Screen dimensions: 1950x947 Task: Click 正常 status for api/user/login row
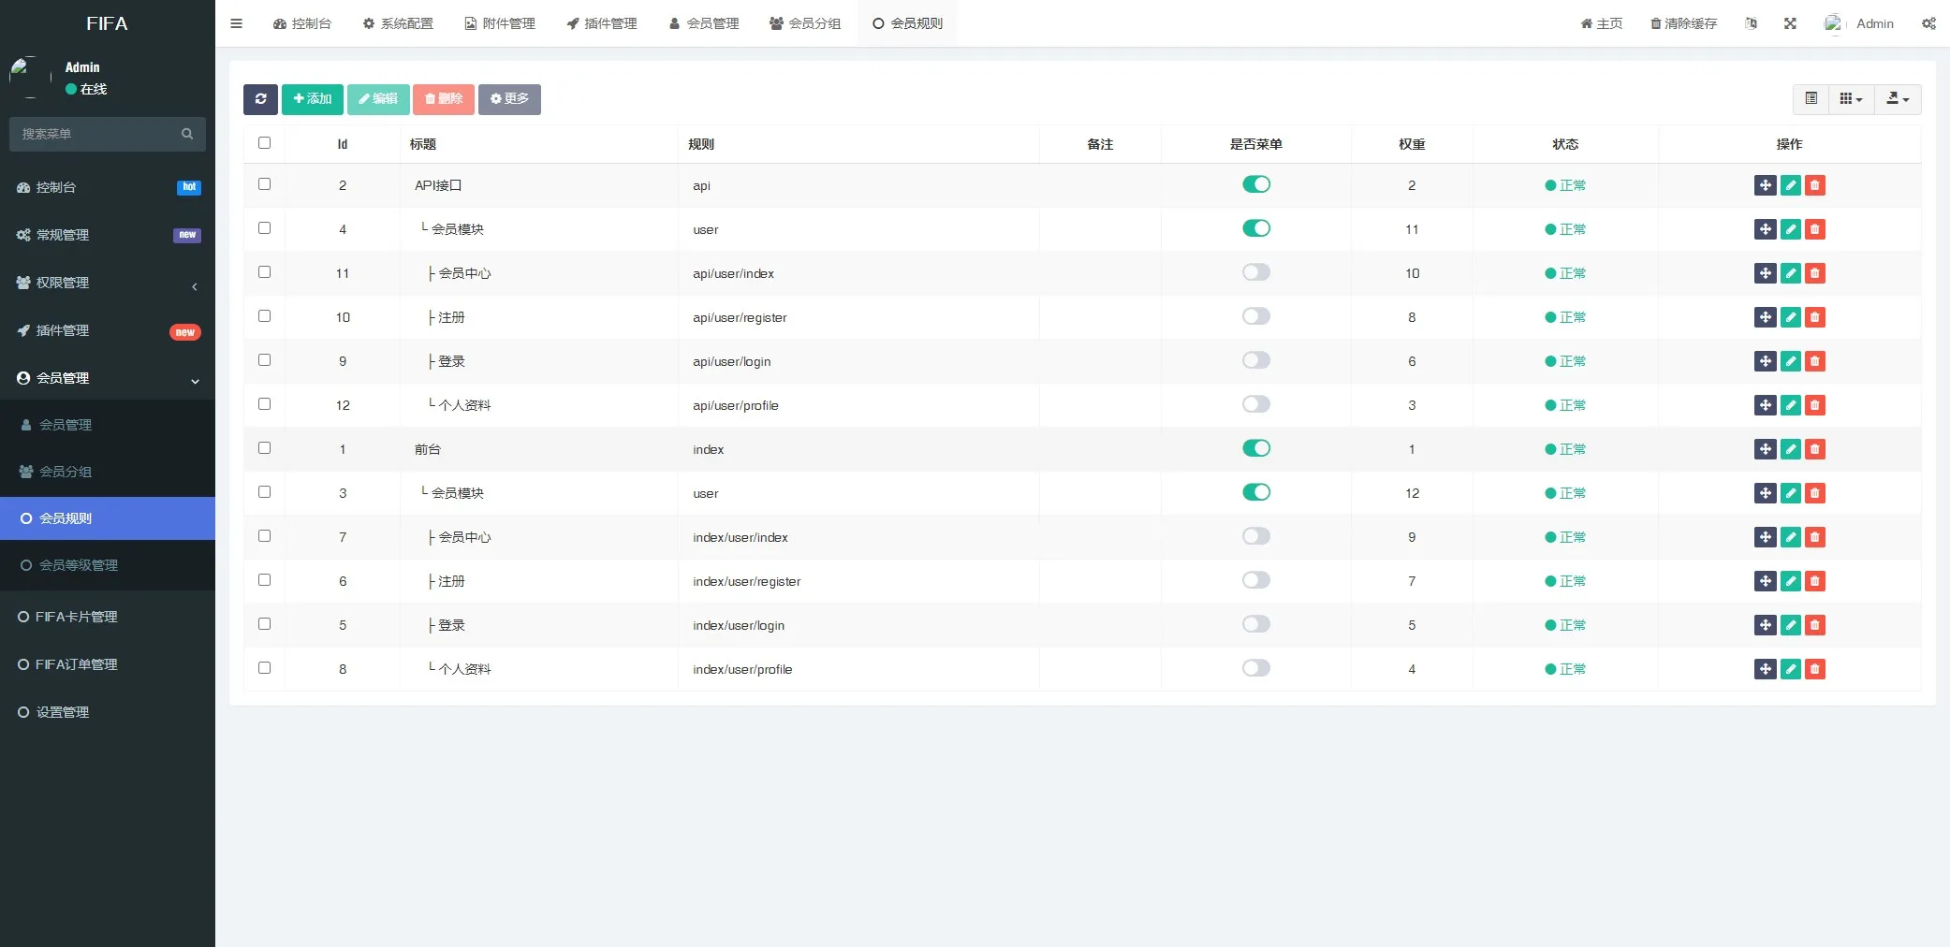[1565, 361]
